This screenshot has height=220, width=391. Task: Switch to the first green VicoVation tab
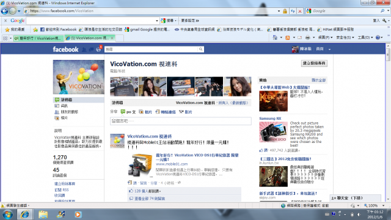tap(38, 38)
